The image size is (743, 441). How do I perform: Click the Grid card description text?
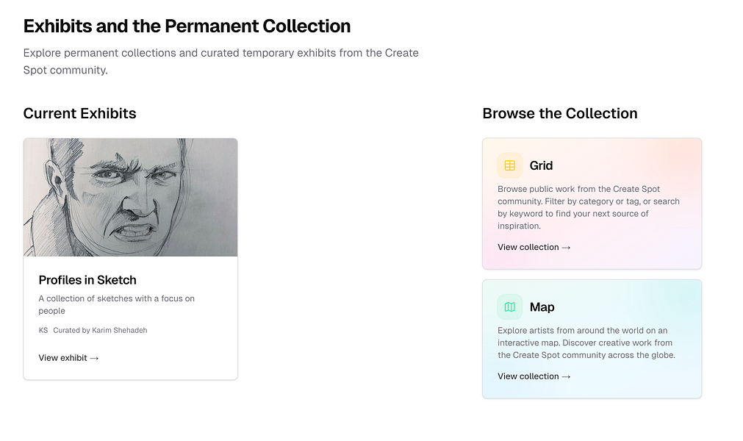pos(588,207)
